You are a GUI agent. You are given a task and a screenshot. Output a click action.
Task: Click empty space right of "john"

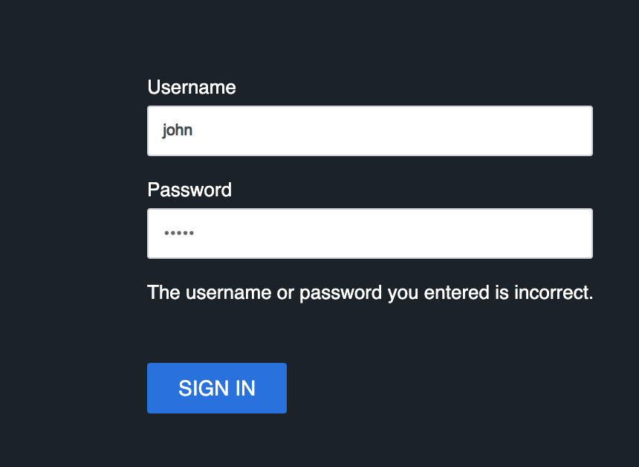(x=409, y=131)
